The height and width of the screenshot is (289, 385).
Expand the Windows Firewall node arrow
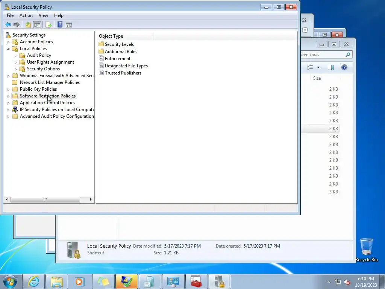[x=8, y=76]
